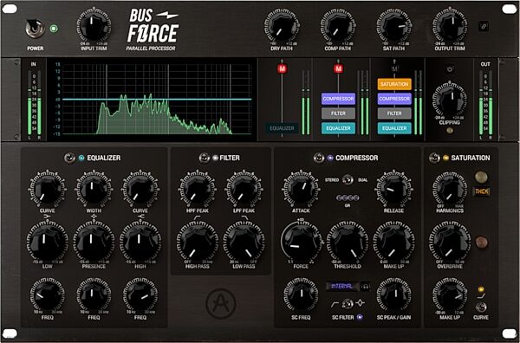Click the cyan threshold line on the analyzer
This screenshot has width=520, height=343.
157,99
